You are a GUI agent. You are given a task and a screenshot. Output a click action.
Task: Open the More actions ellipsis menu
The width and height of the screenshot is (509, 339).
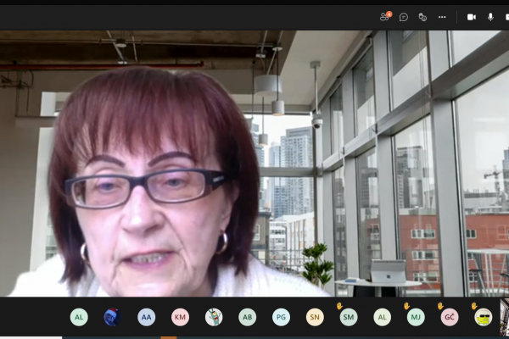coord(442,17)
